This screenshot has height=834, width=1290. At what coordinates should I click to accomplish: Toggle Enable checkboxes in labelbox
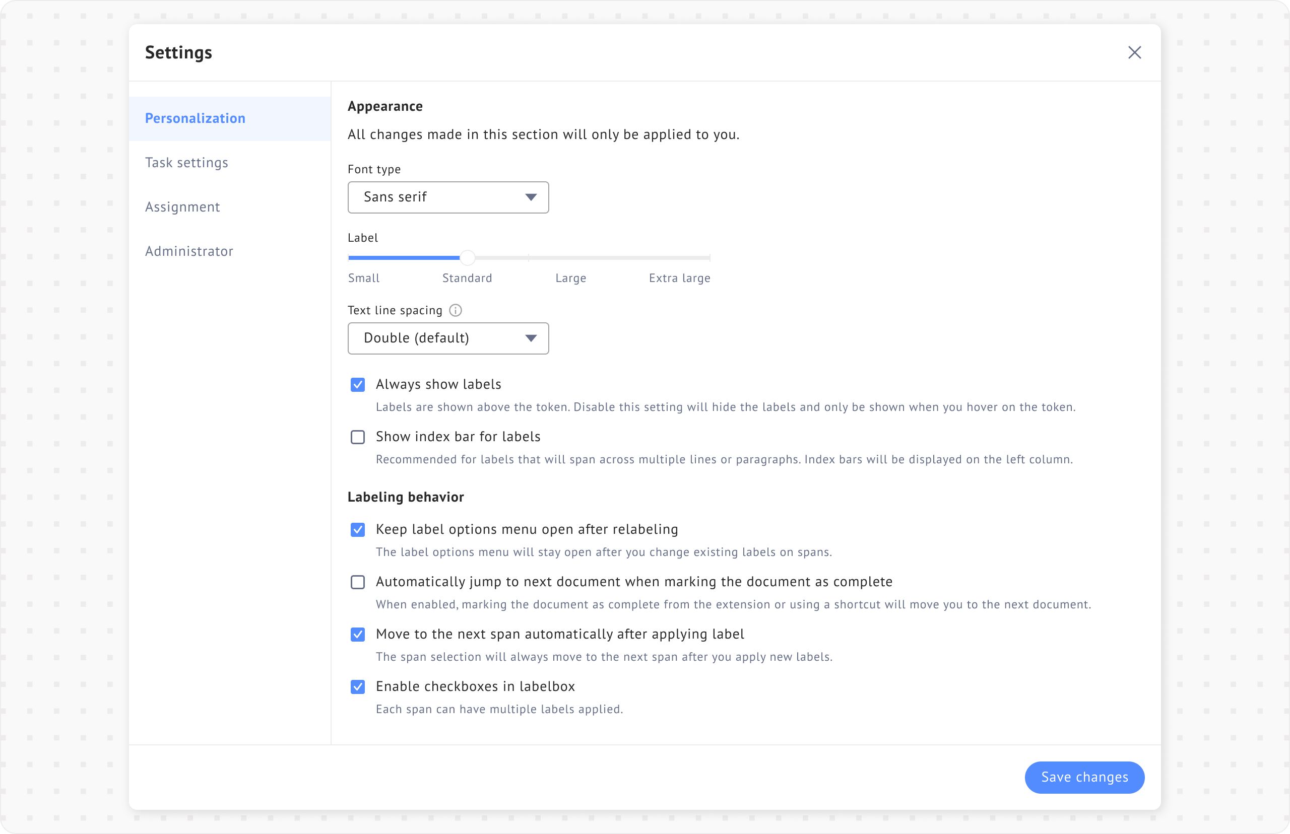(358, 687)
